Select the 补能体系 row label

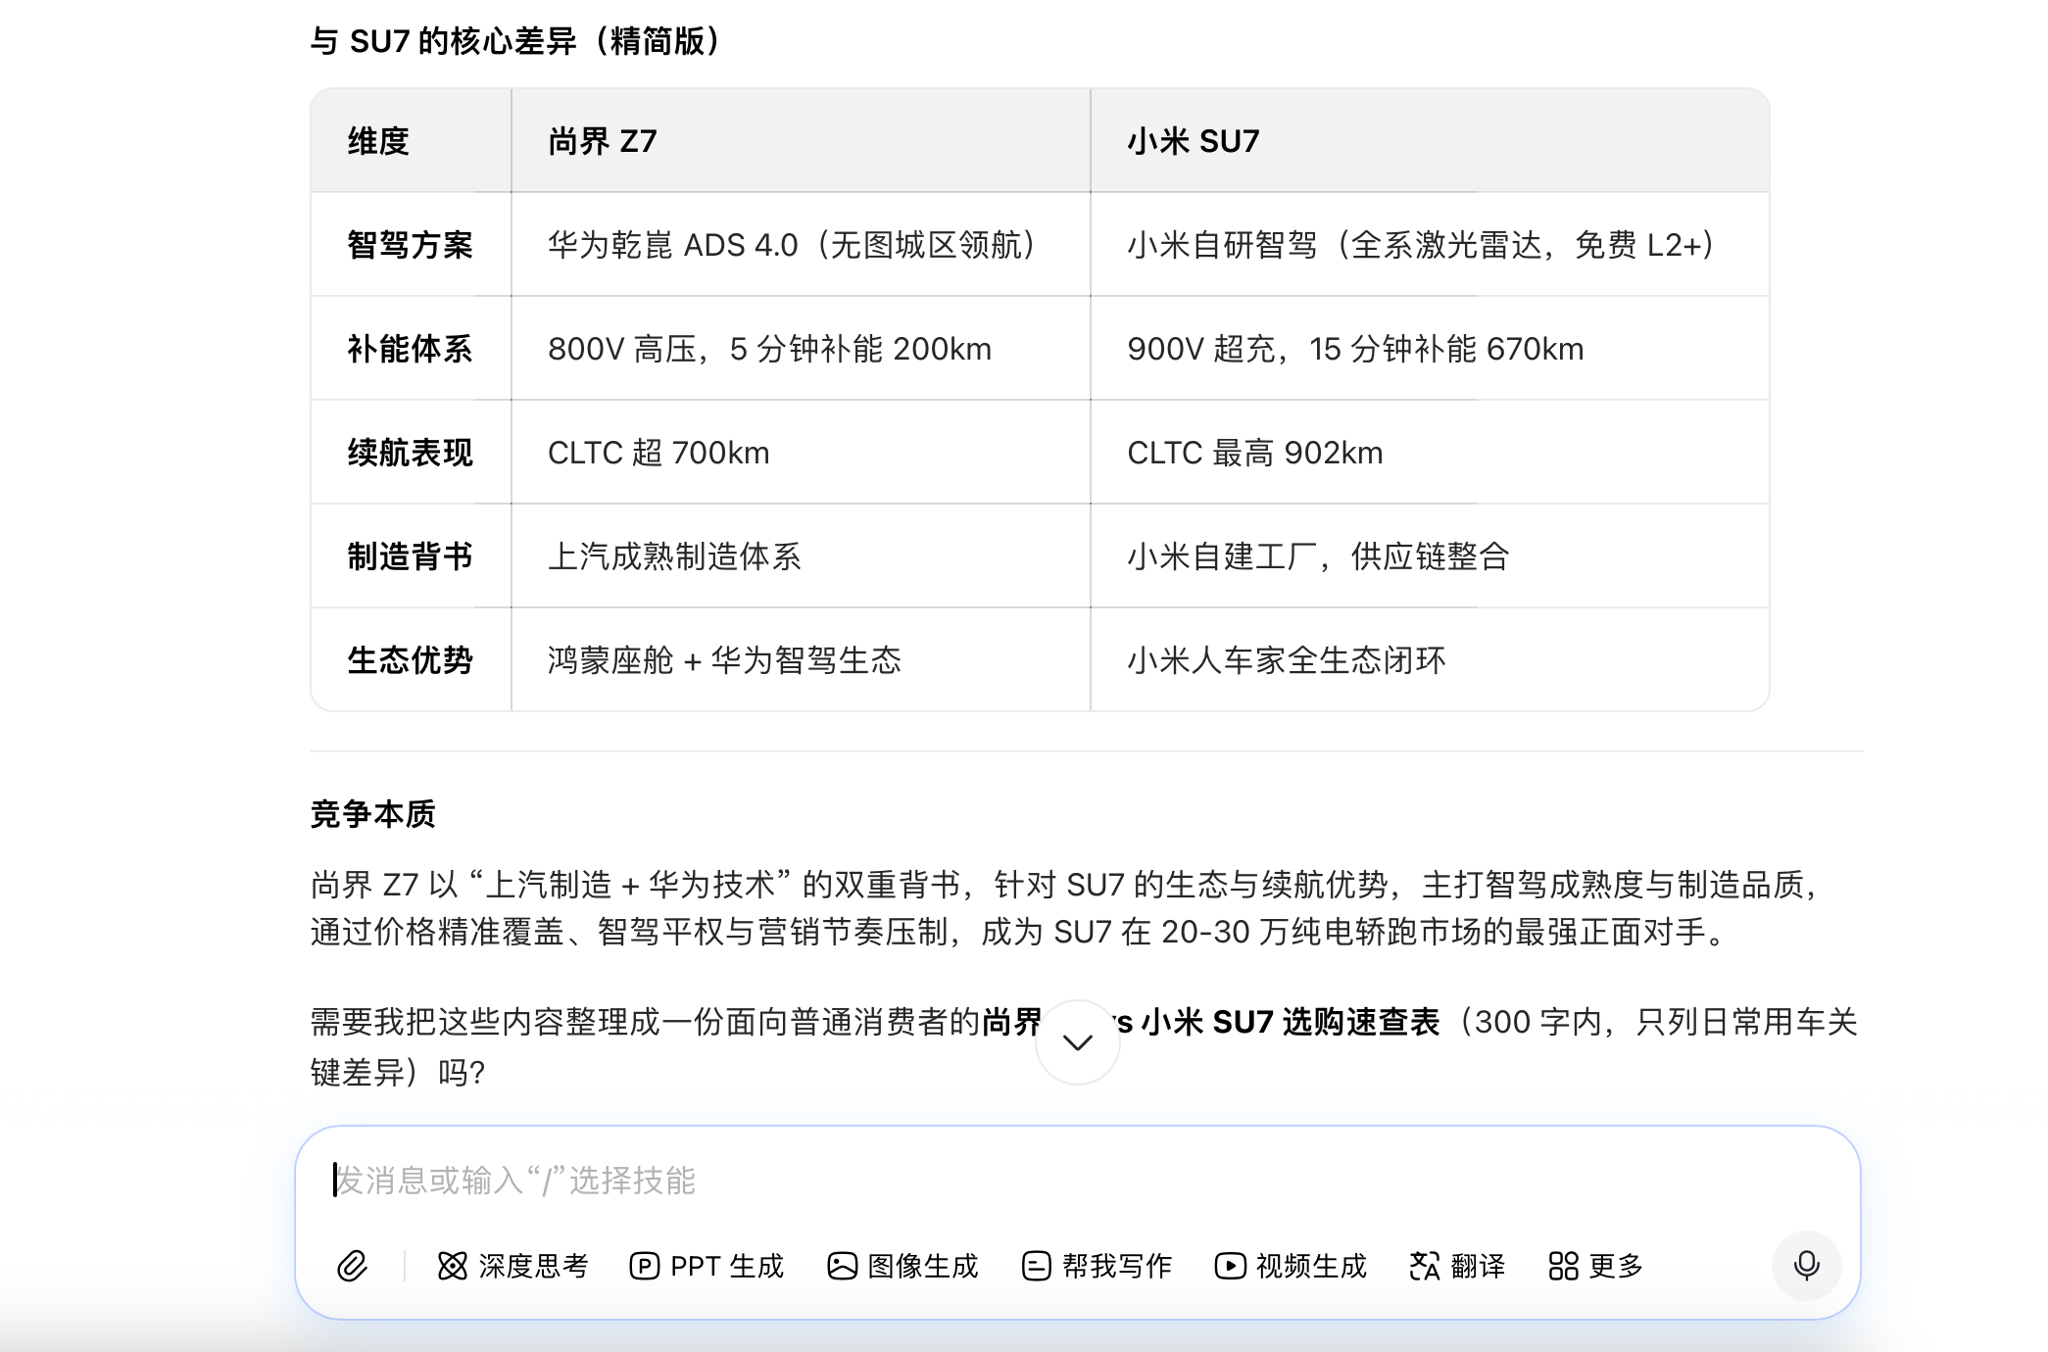click(410, 349)
